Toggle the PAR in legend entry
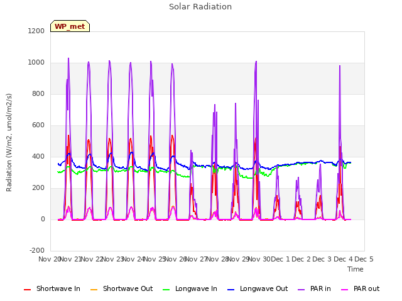 click(314, 288)
